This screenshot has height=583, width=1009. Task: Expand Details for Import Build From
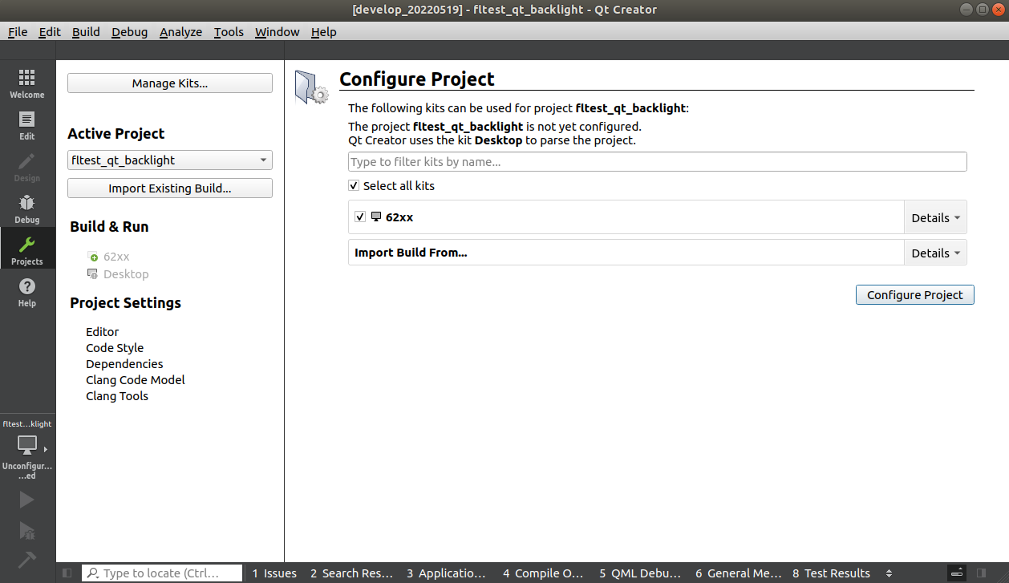pos(935,253)
